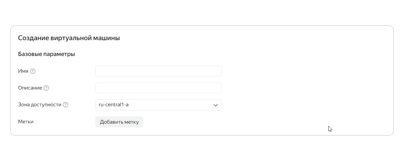Click the Зона доступности label text

tap(40, 105)
